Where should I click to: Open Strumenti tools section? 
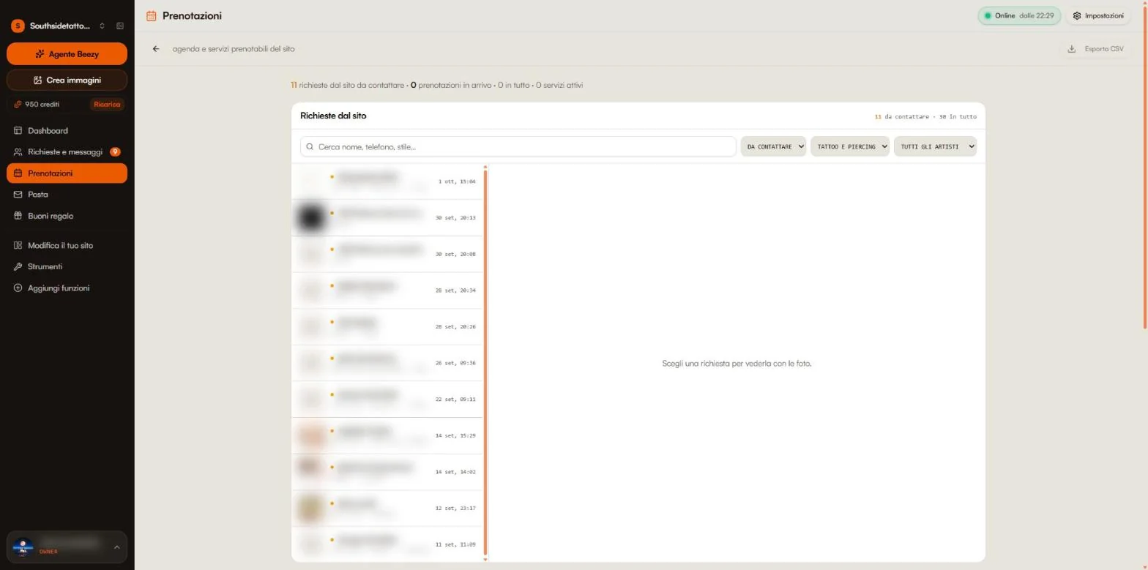[x=67, y=267]
